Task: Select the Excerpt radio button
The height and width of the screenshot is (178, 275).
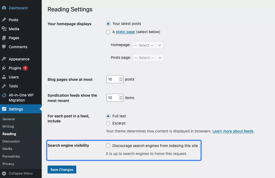Action: click(x=108, y=123)
